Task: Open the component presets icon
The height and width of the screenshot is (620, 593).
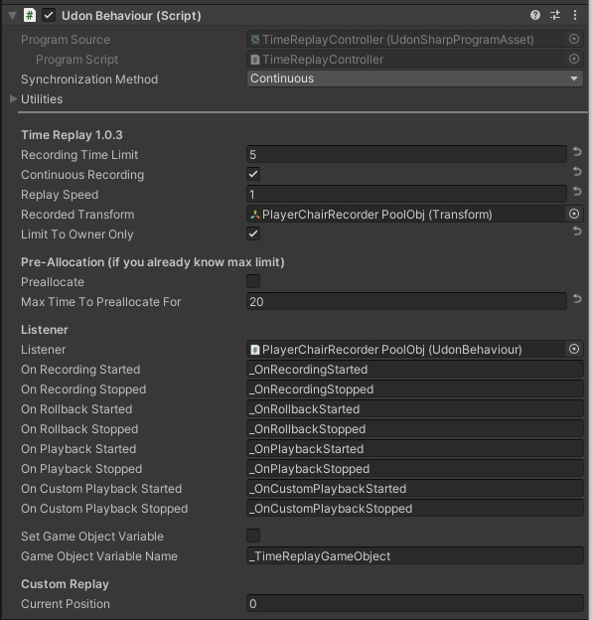Action: (555, 15)
